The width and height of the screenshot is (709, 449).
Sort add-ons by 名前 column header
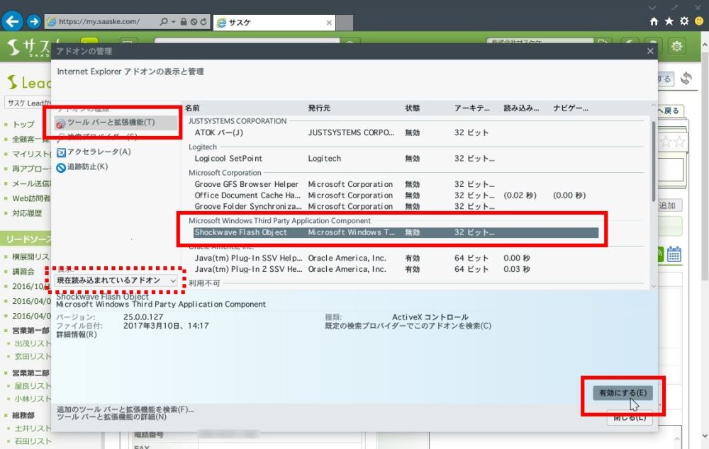click(192, 108)
